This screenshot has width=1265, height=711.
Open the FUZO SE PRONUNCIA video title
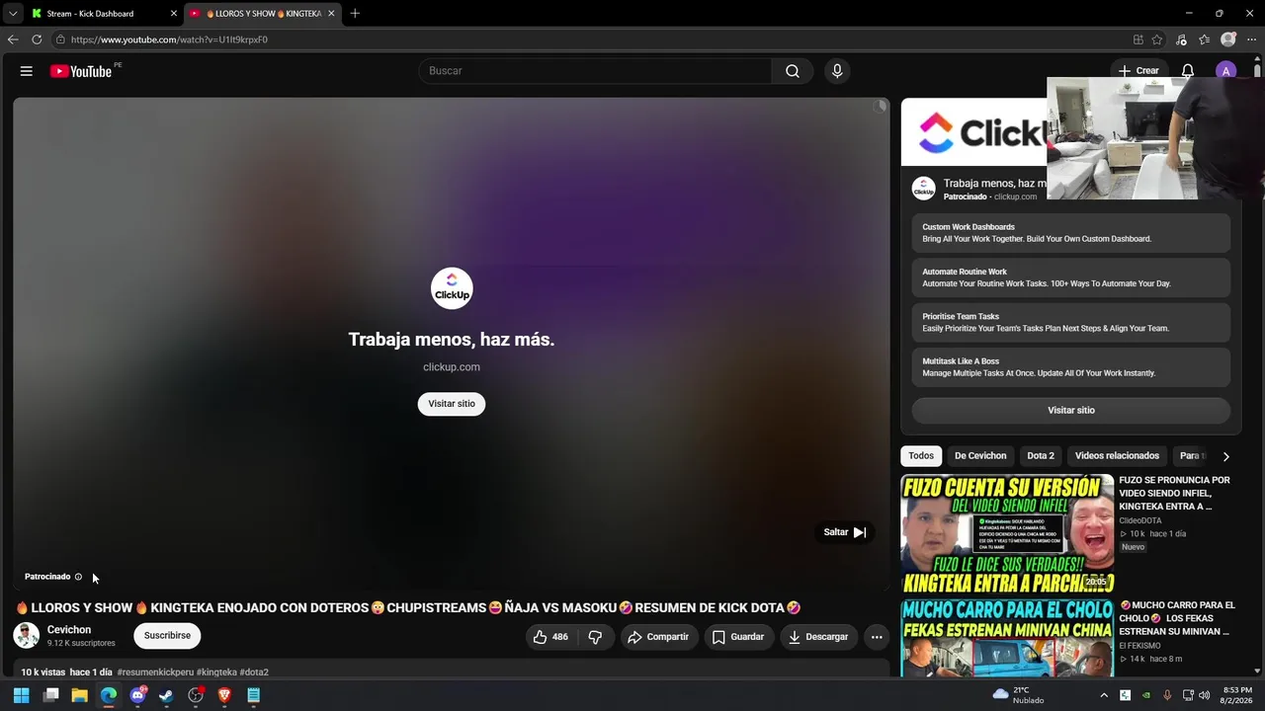point(1174,494)
